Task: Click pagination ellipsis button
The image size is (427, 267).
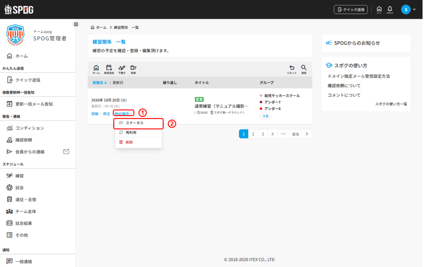Action: [x=283, y=134]
